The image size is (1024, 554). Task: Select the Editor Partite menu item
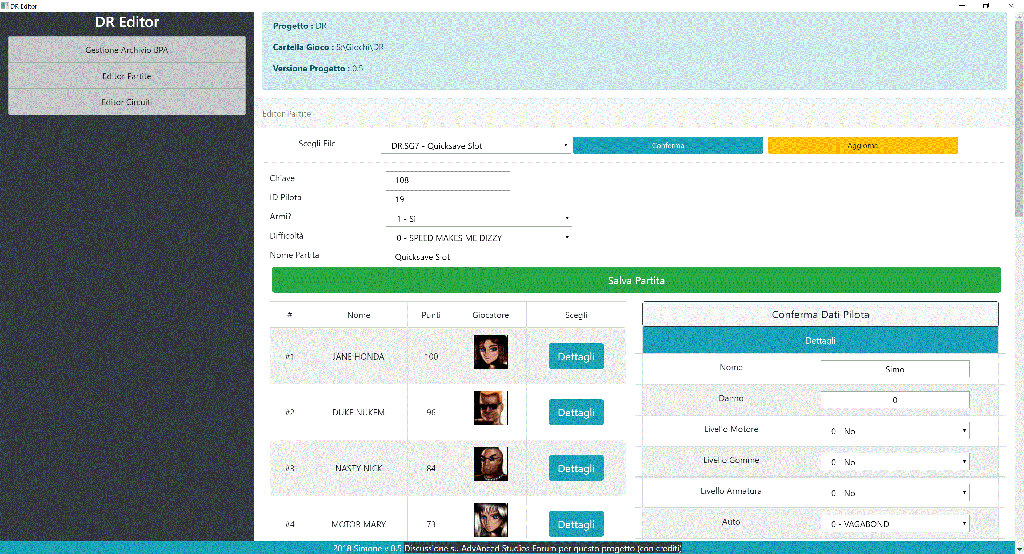pyautogui.click(x=127, y=76)
